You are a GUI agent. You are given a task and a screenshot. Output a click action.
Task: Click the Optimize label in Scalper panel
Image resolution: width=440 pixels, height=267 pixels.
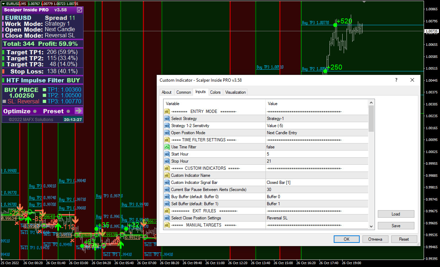pos(17,111)
